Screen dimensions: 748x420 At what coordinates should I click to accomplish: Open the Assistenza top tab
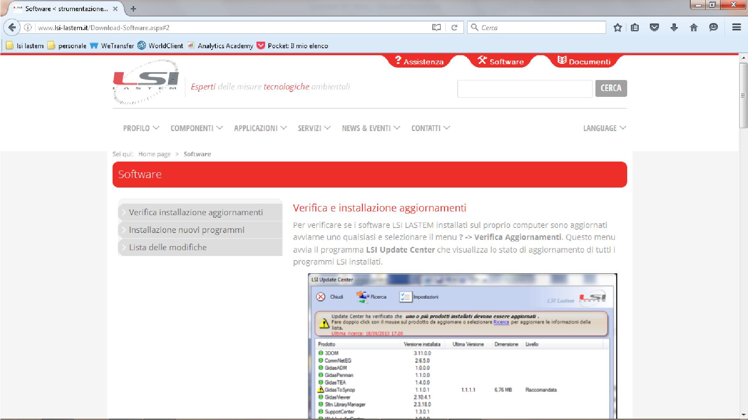point(419,61)
